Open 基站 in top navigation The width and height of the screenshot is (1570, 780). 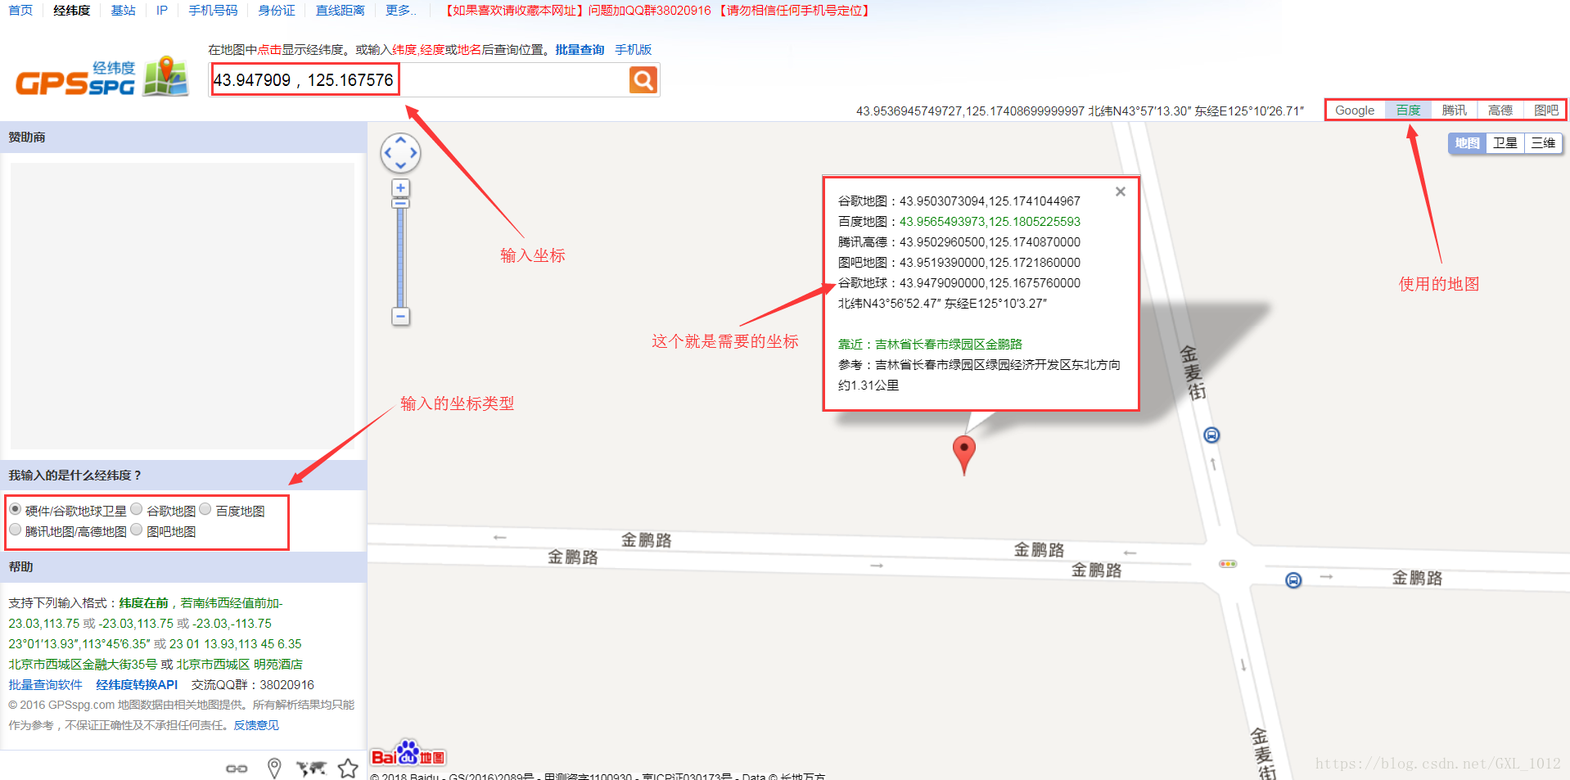click(x=123, y=11)
